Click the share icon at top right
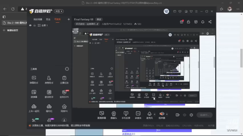This screenshot has width=243, height=136. (210, 22)
